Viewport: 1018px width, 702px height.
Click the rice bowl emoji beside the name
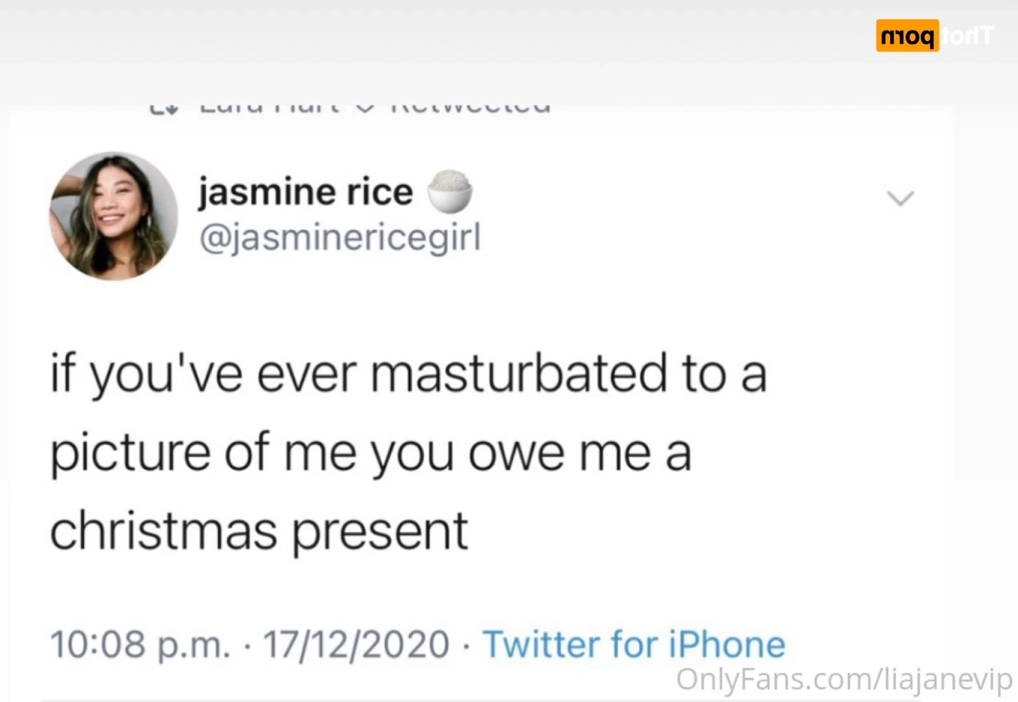[450, 191]
